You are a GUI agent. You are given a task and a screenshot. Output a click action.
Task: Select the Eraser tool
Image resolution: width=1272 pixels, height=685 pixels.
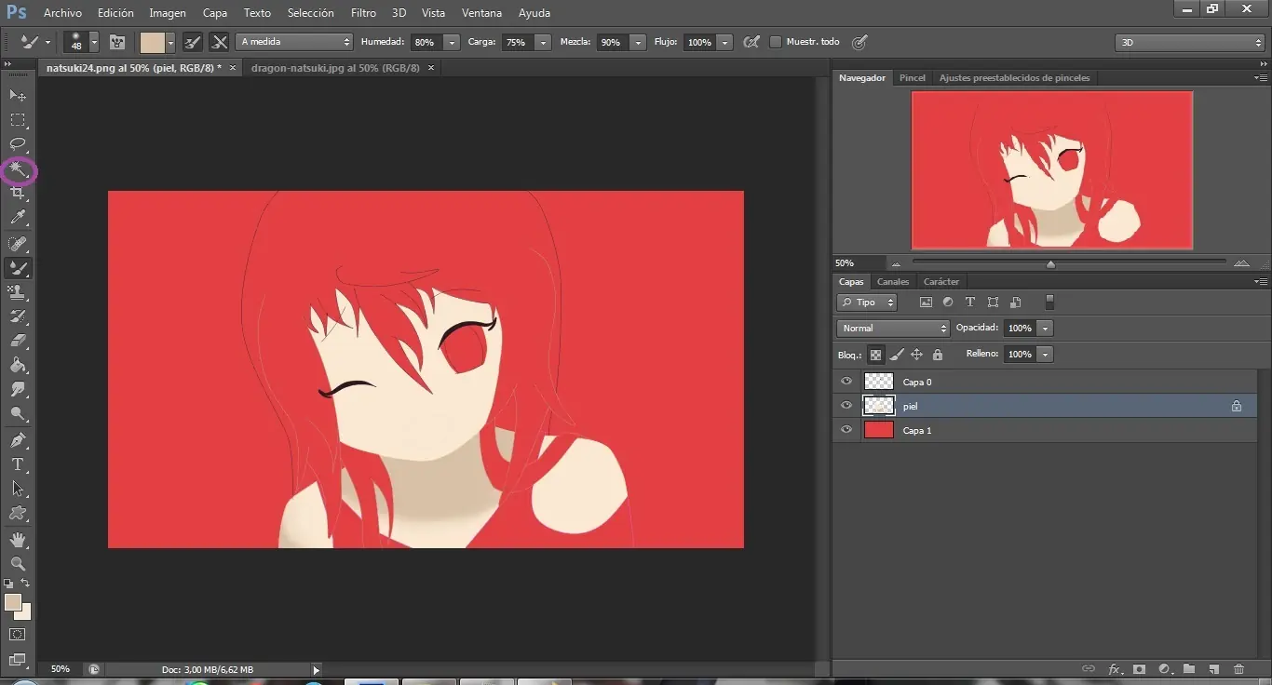pos(18,341)
